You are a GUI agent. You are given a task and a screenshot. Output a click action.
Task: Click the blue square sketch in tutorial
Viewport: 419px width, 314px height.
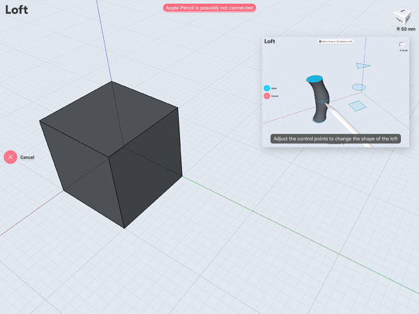click(x=357, y=106)
